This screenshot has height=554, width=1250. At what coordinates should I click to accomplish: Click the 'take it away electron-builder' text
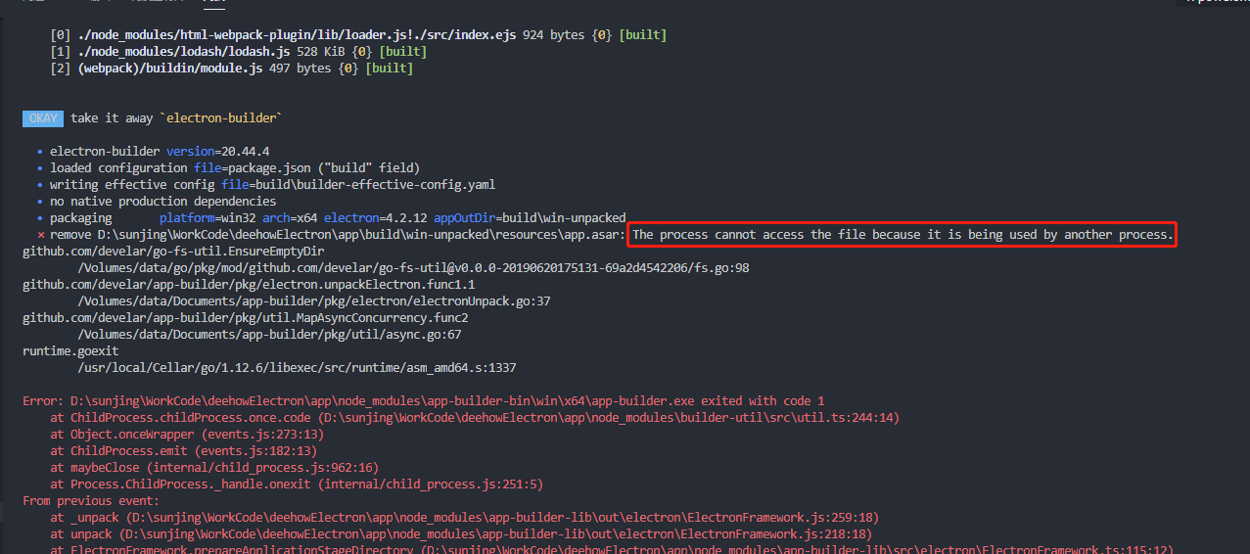176,118
